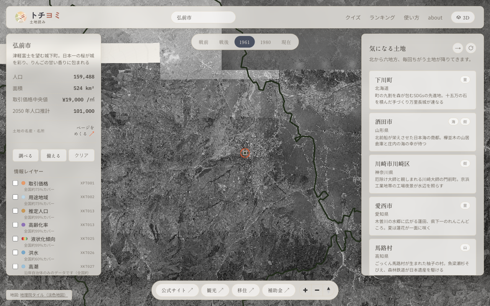This screenshot has height=306, width=490.
Task: Select the 下川町 land card
Action: click(423, 90)
